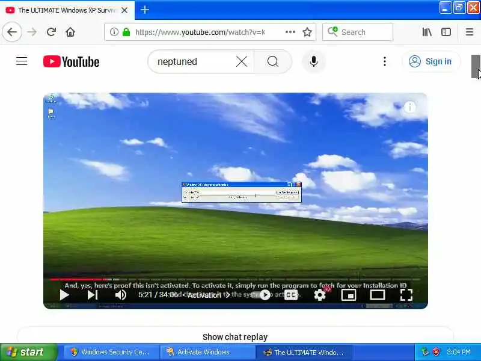The height and width of the screenshot is (361, 481).
Task: Open the Library icon in toolbar
Action: tap(427, 32)
